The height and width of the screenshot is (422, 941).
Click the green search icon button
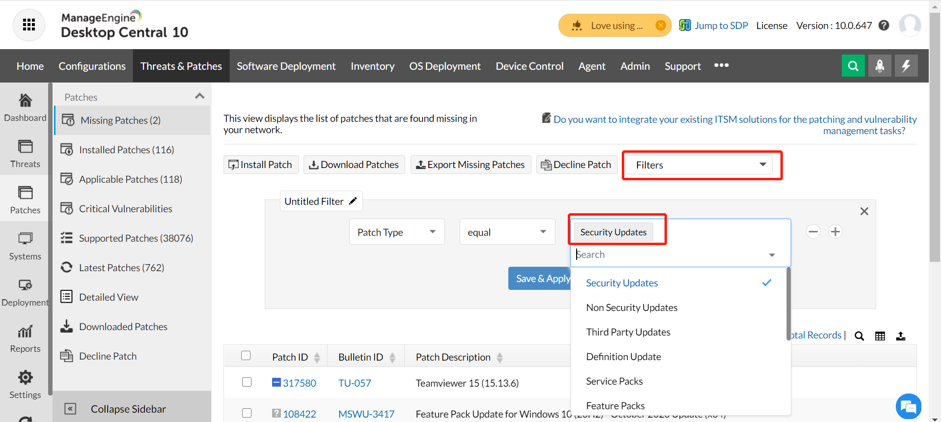click(x=853, y=66)
